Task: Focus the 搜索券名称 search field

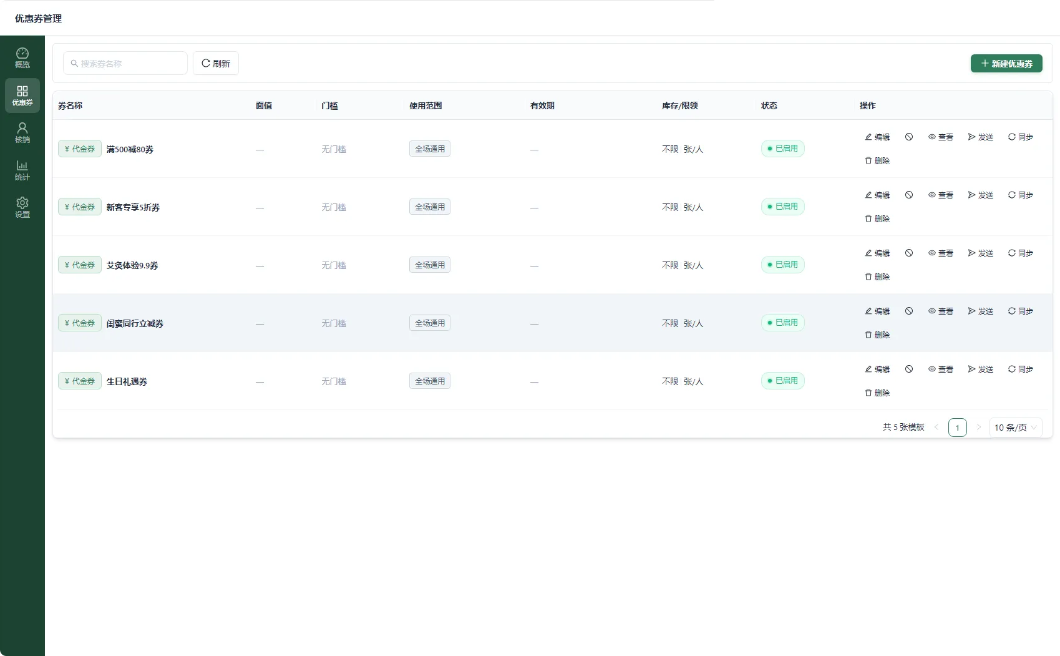Action: (x=125, y=64)
